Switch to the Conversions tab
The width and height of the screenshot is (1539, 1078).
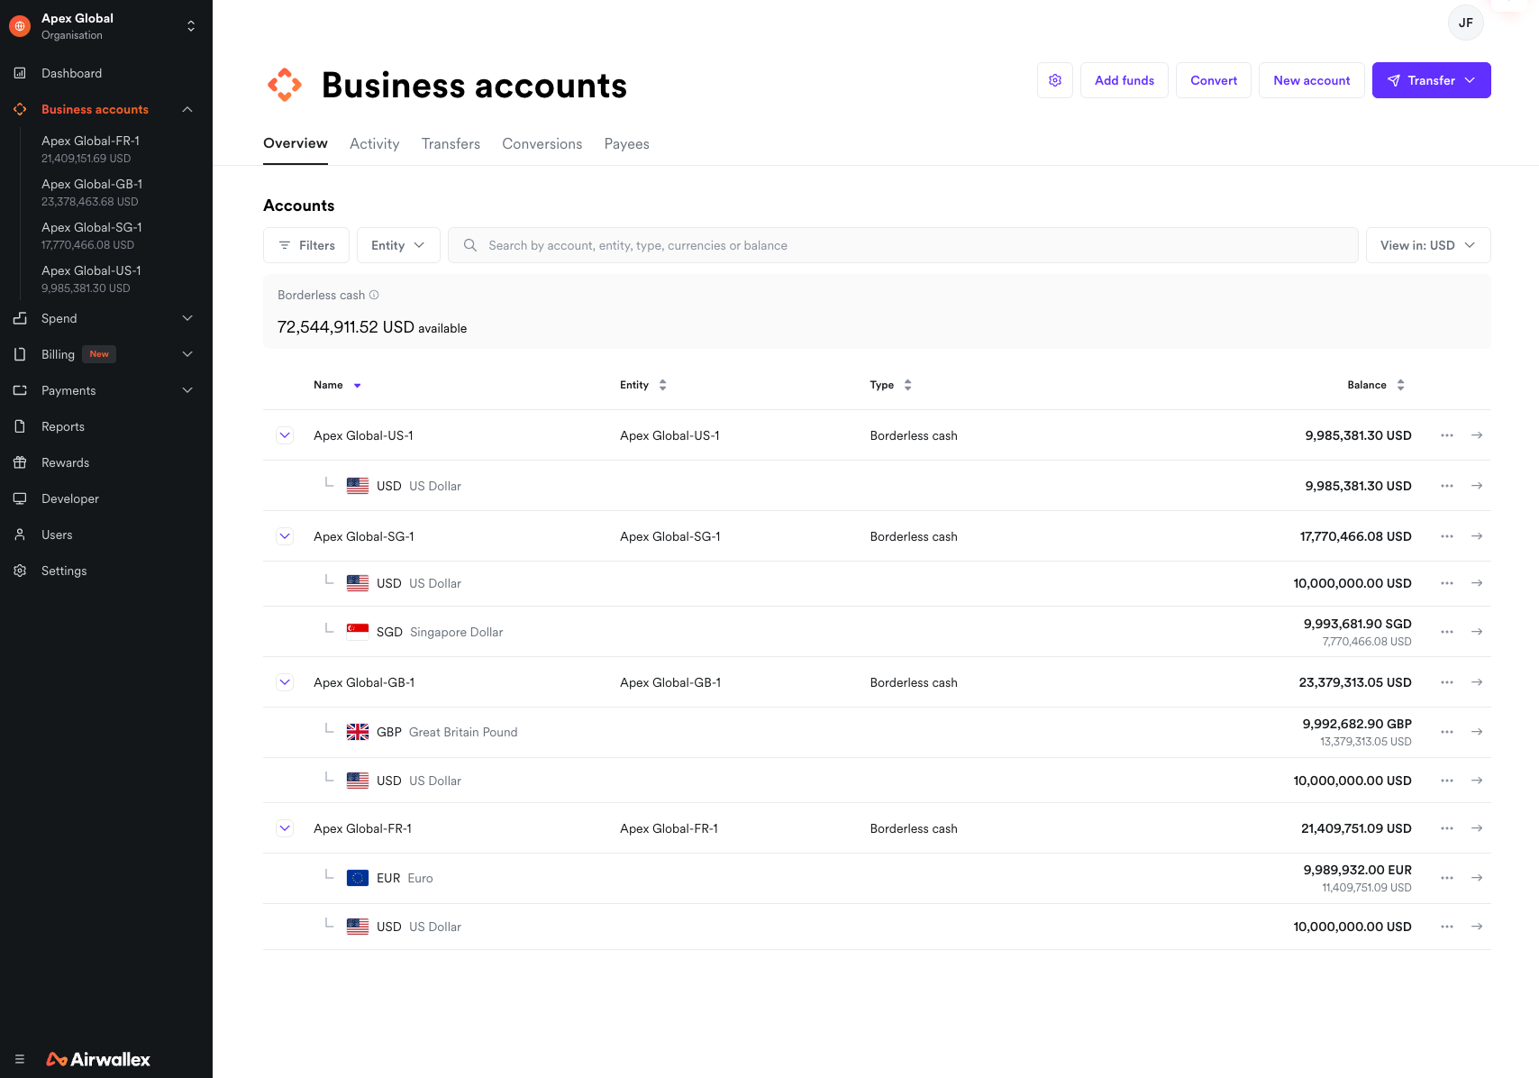[x=542, y=143]
